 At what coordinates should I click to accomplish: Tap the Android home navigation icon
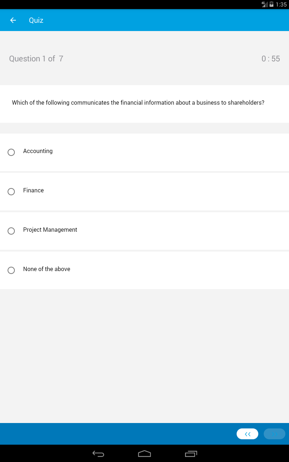[x=144, y=454]
